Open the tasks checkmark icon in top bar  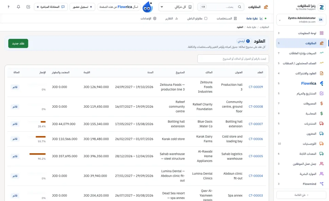(28, 7)
